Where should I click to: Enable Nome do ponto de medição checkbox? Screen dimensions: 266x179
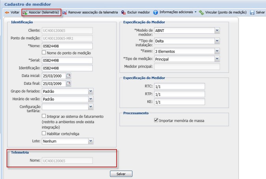[x=44, y=53]
